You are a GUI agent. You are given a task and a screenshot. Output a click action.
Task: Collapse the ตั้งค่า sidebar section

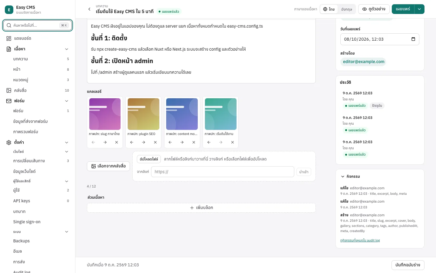tap(67, 142)
